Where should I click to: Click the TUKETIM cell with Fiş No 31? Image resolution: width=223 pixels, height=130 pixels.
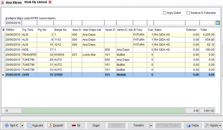(29, 65)
